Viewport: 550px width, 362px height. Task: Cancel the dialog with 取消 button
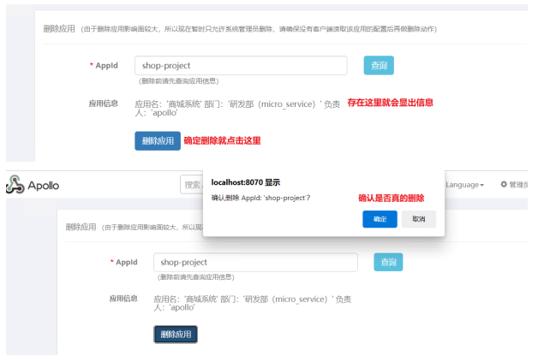coord(419,219)
